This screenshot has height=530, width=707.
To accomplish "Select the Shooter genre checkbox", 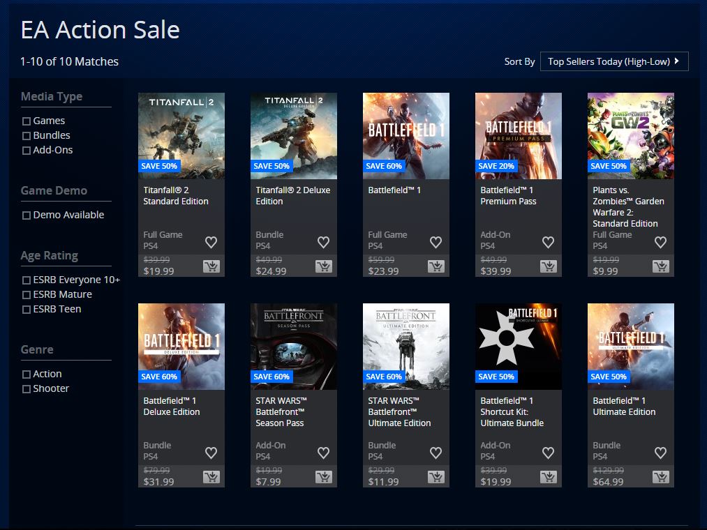I will click(27, 389).
